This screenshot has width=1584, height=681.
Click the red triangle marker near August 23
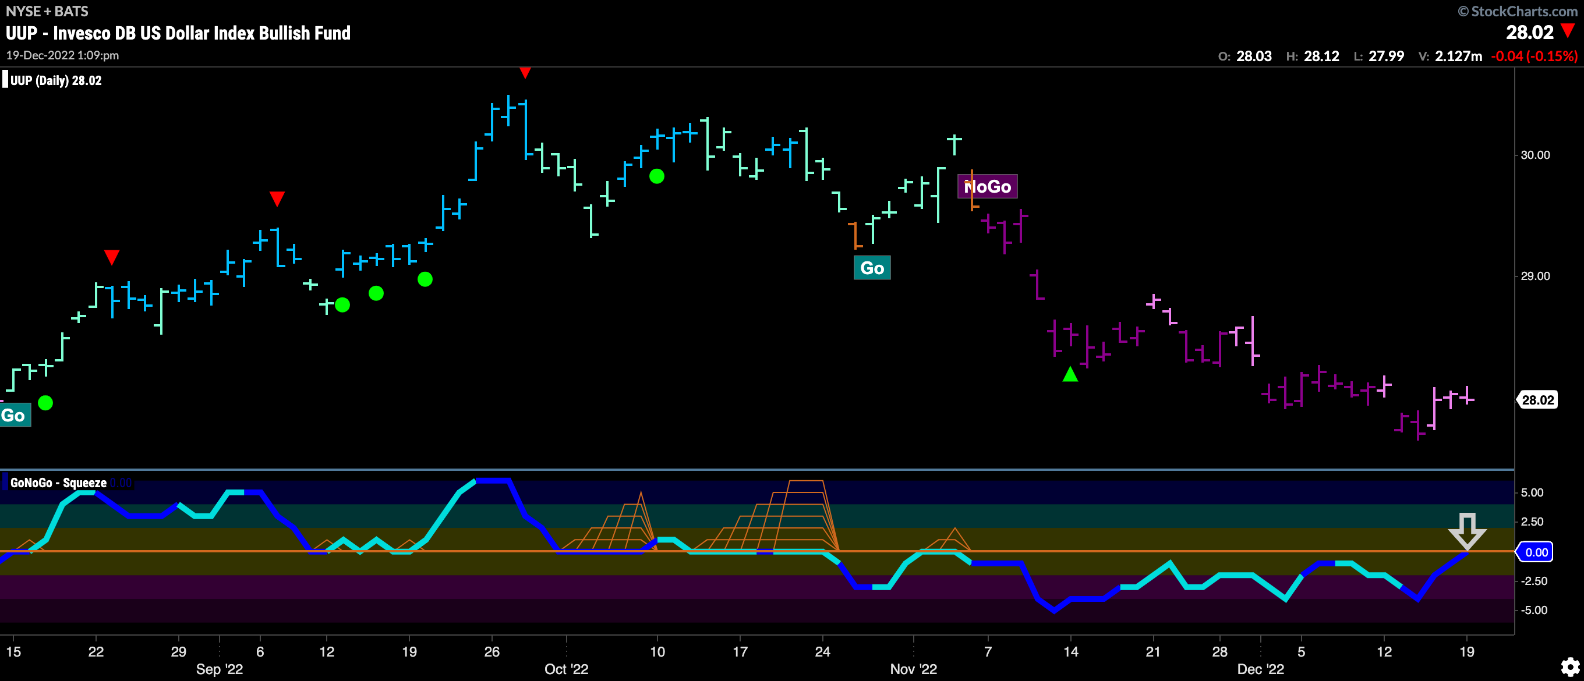(x=111, y=257)
